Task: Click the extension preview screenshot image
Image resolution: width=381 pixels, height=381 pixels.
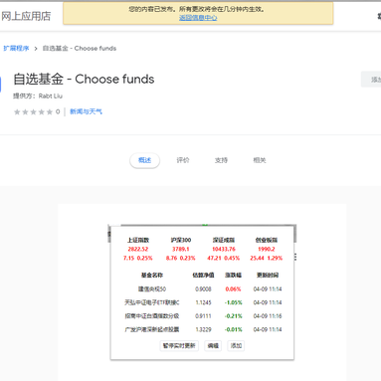Action: (x=202, y=291)
